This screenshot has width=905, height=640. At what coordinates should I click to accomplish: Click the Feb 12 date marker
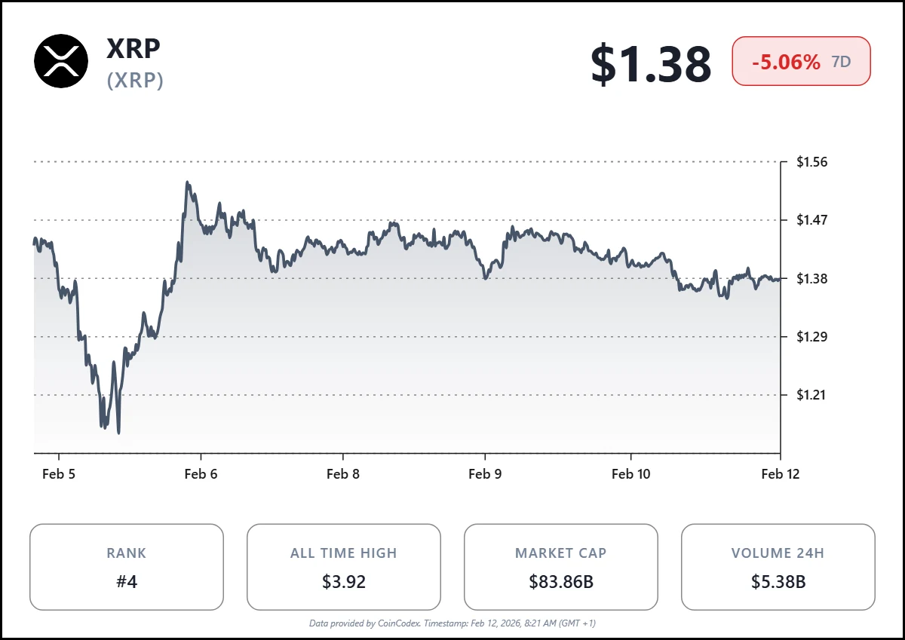click(x=780, y=473)
